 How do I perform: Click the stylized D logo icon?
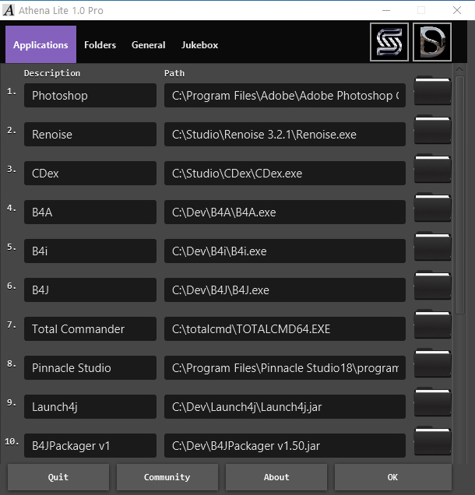[432, 42]
